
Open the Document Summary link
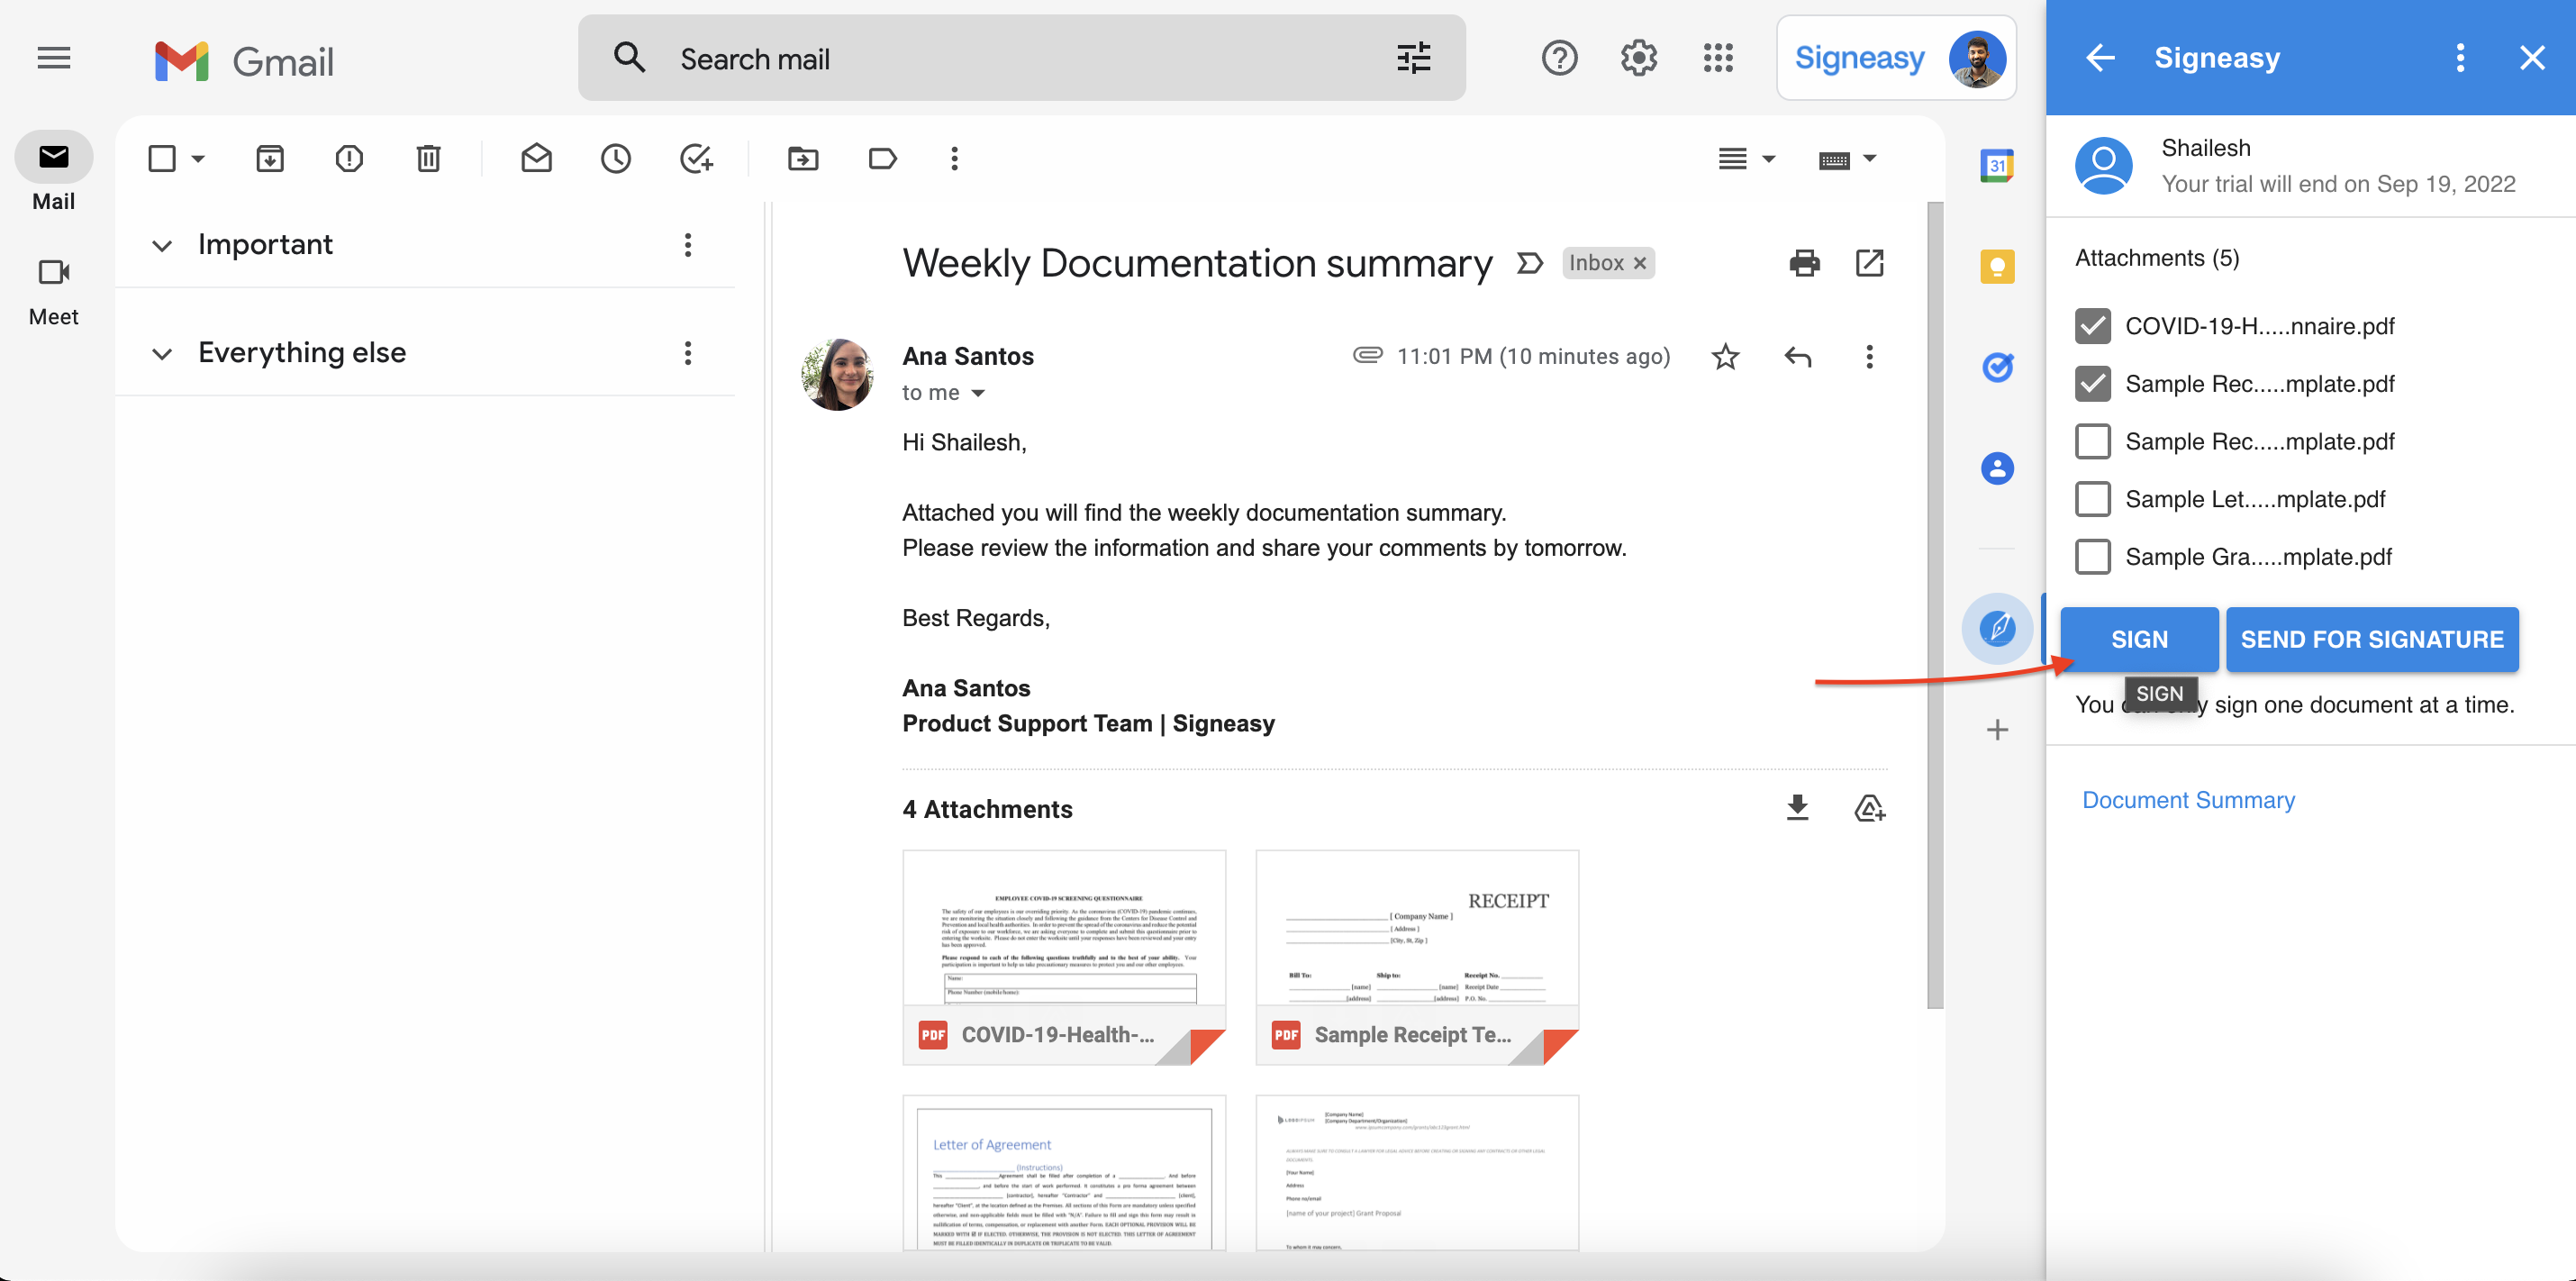tap(2188, 800)
